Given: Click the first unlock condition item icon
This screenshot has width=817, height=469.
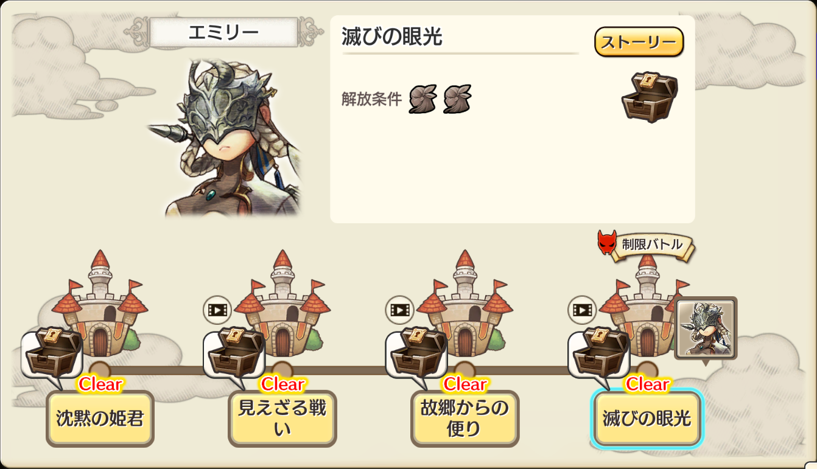Looking at the screenshot, I should (423, 99).
